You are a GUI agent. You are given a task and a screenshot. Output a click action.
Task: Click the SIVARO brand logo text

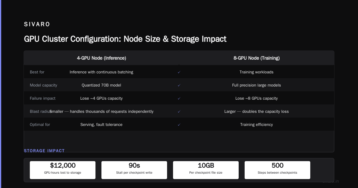(x=37, y=24)
